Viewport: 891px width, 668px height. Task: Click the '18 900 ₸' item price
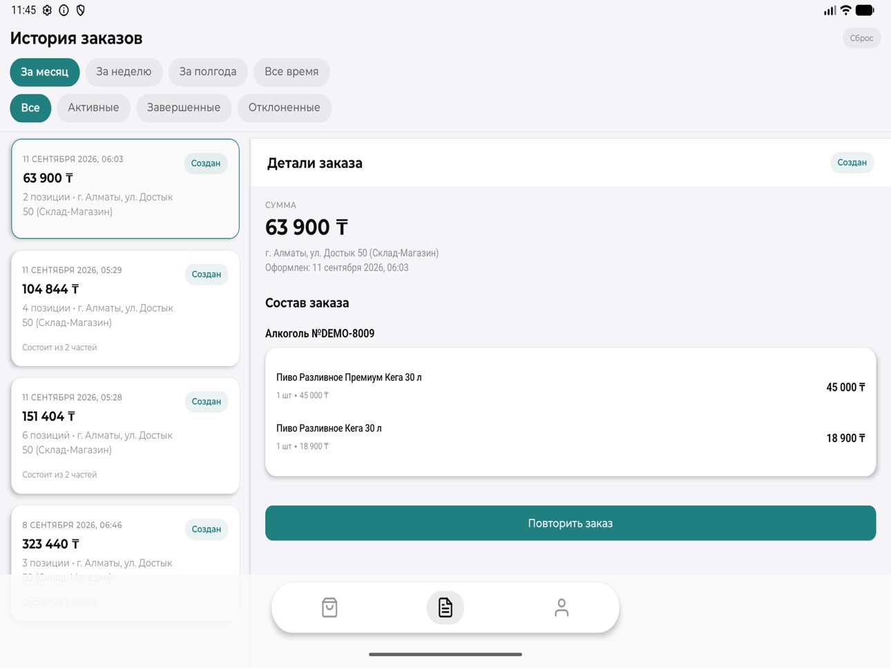pyautogui.click(x=845, y=438)
